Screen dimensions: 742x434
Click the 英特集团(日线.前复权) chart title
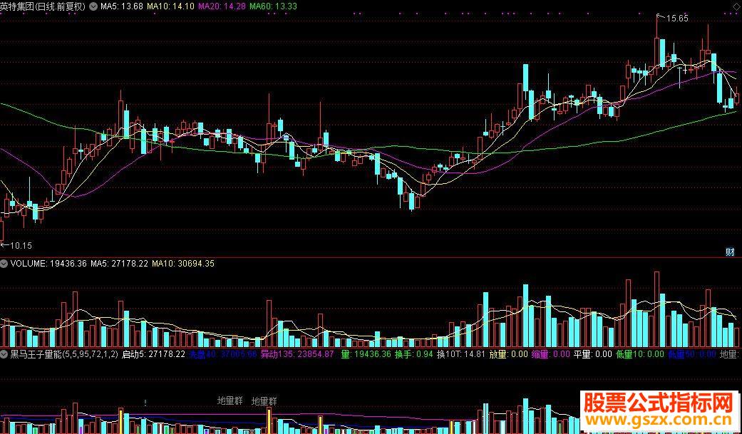point(43,6)
